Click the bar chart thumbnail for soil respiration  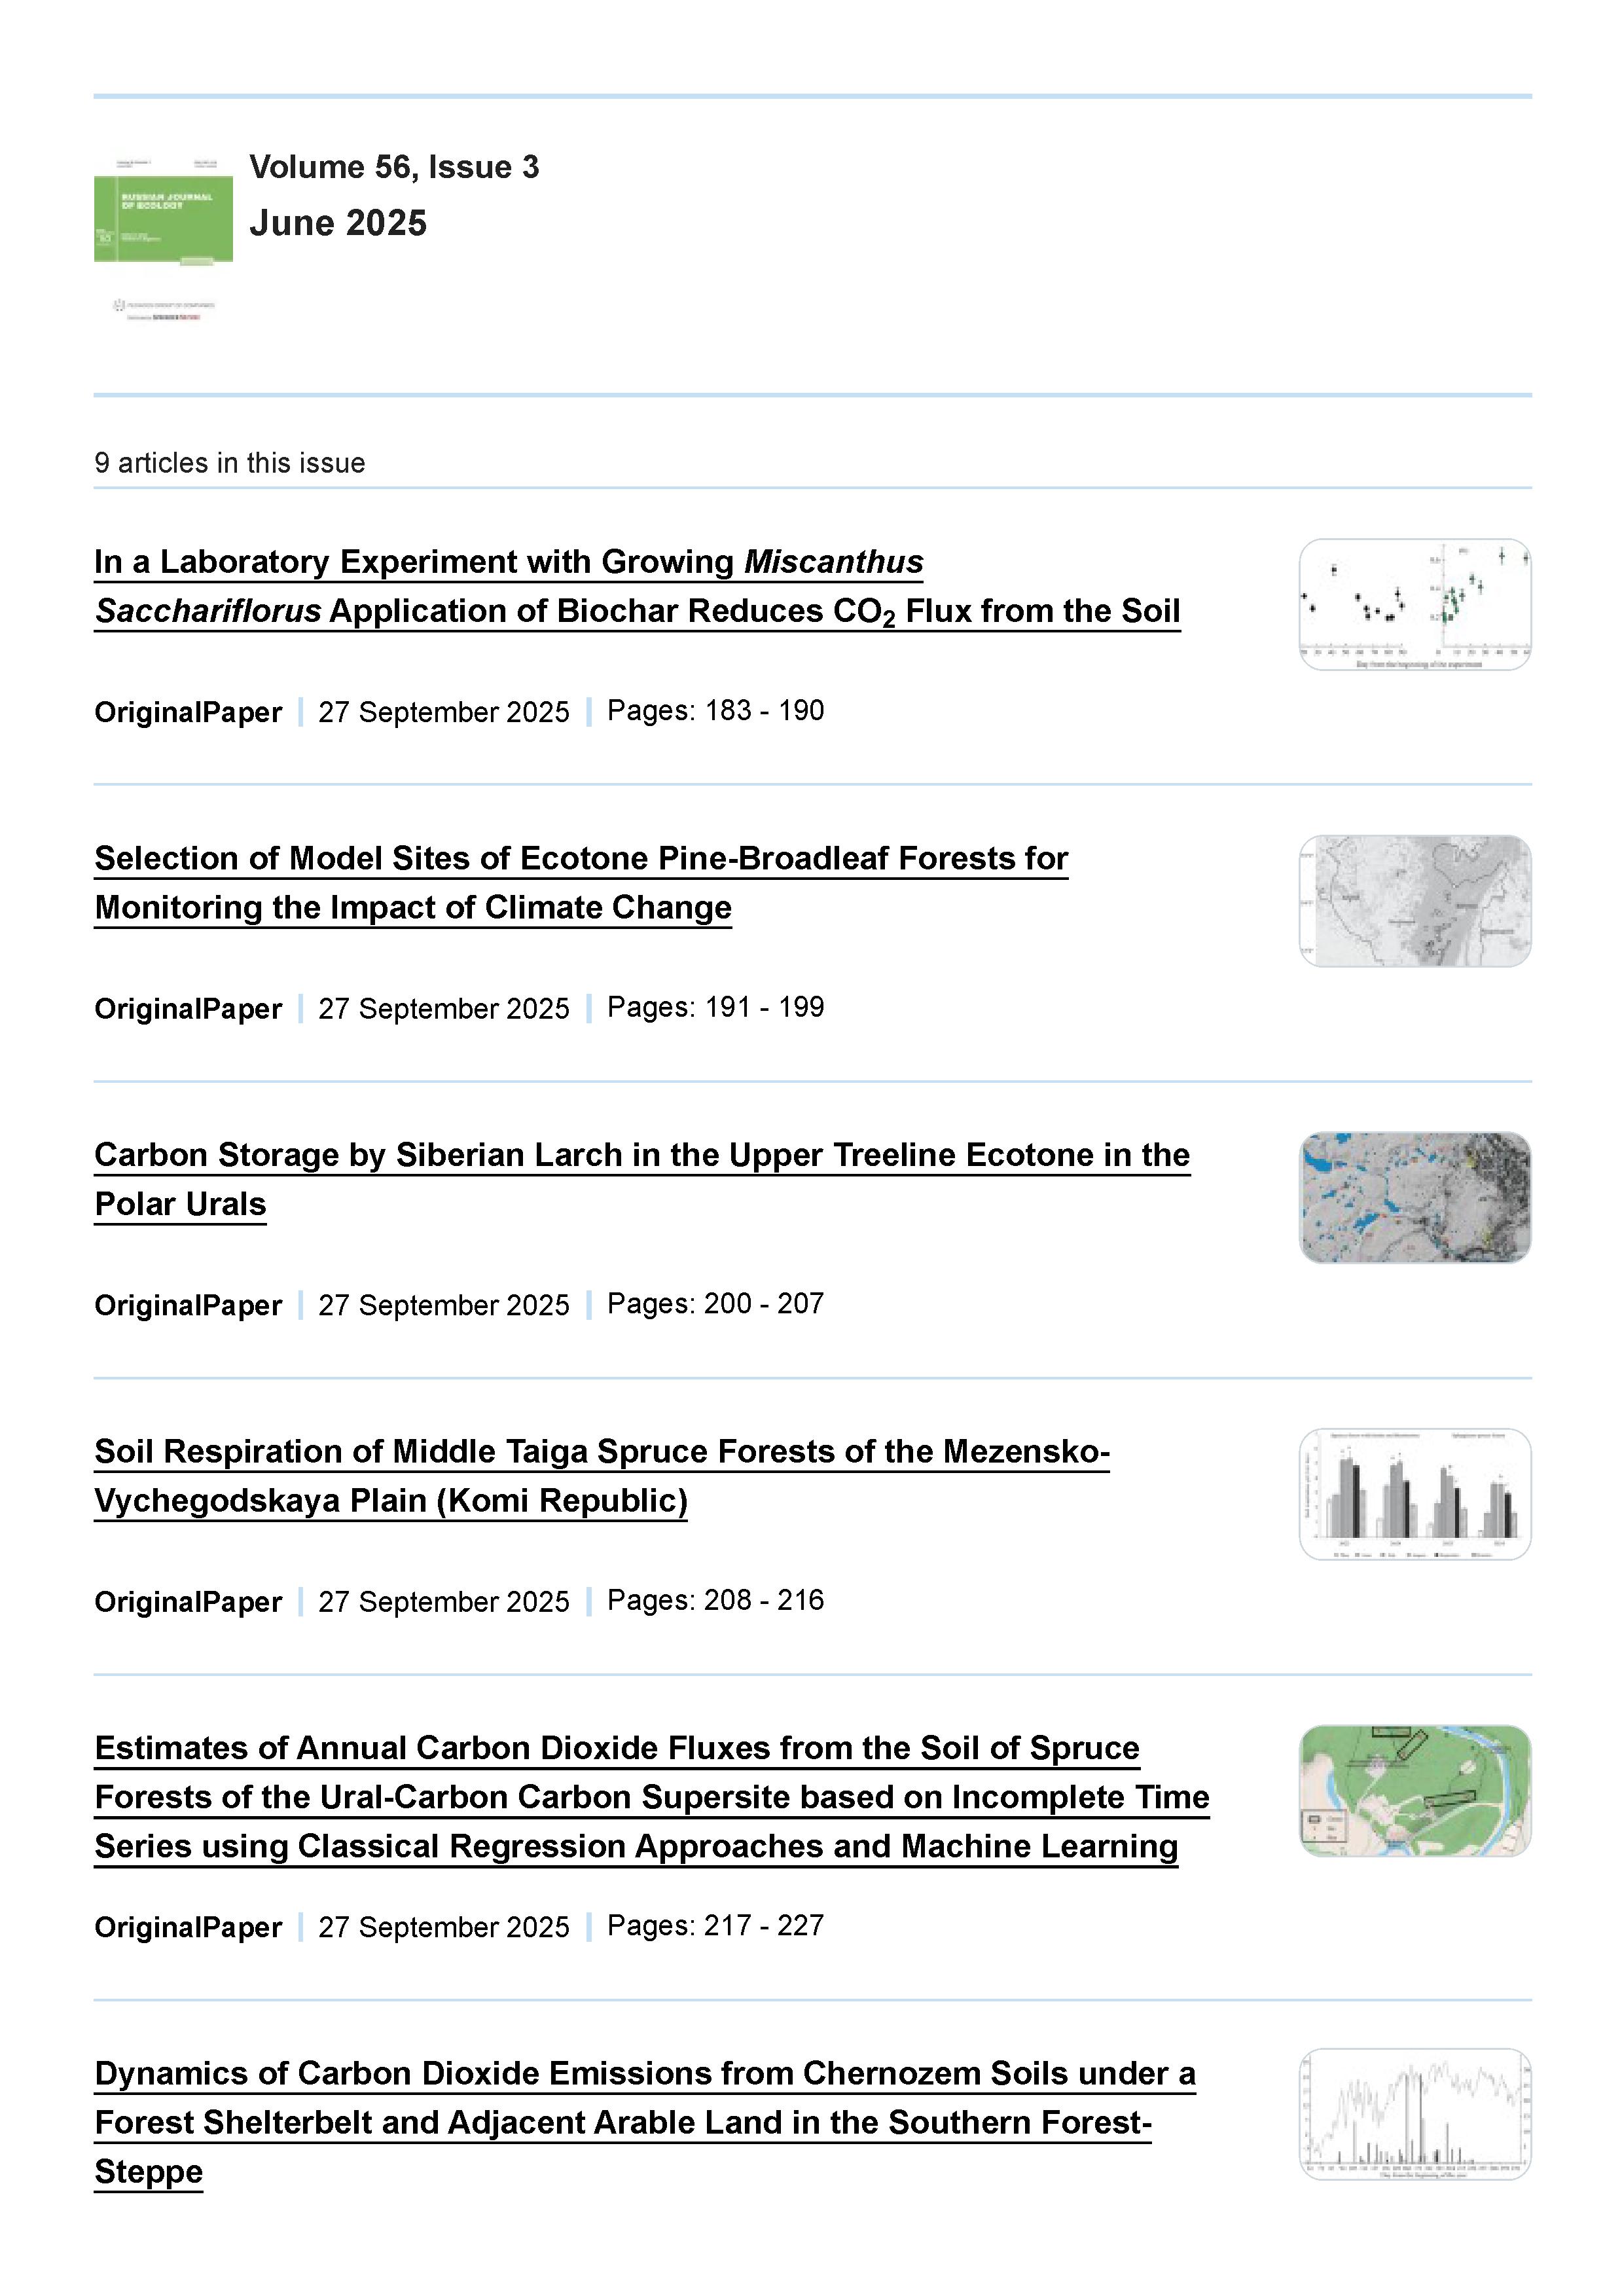pyautogui.click(x=1414, y=1494)
